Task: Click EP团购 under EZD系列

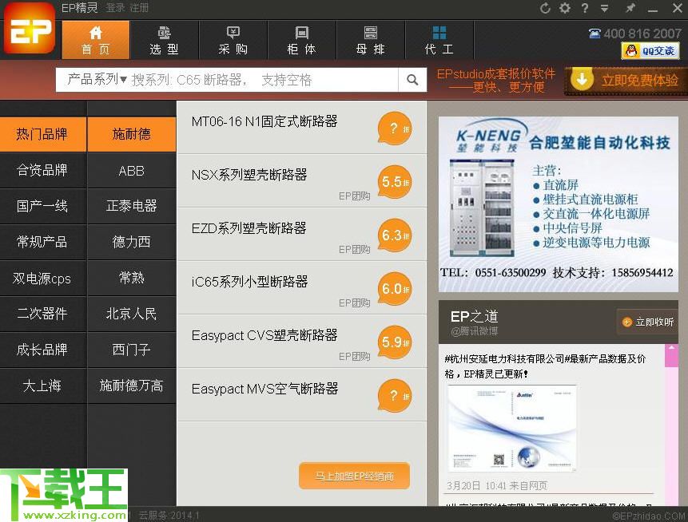Action: (x=355, y=249)
